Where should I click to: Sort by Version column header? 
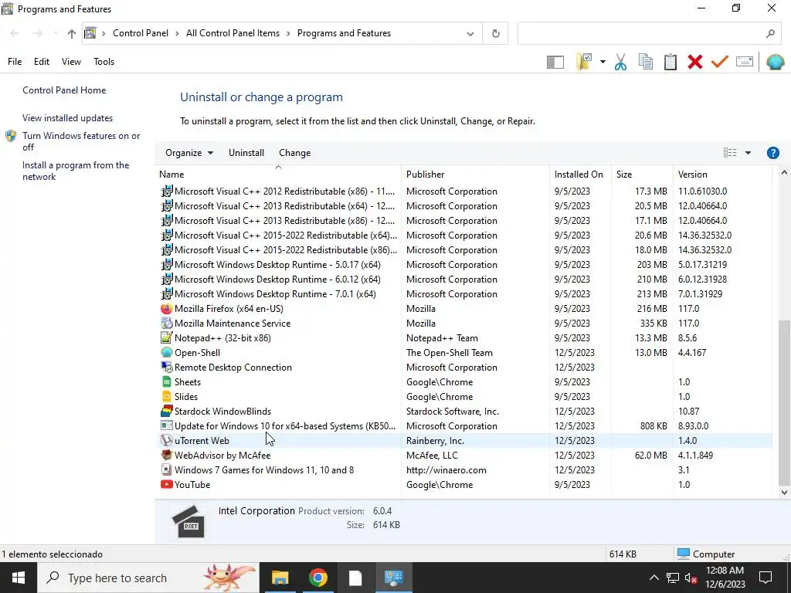click(x=722, y=175)
